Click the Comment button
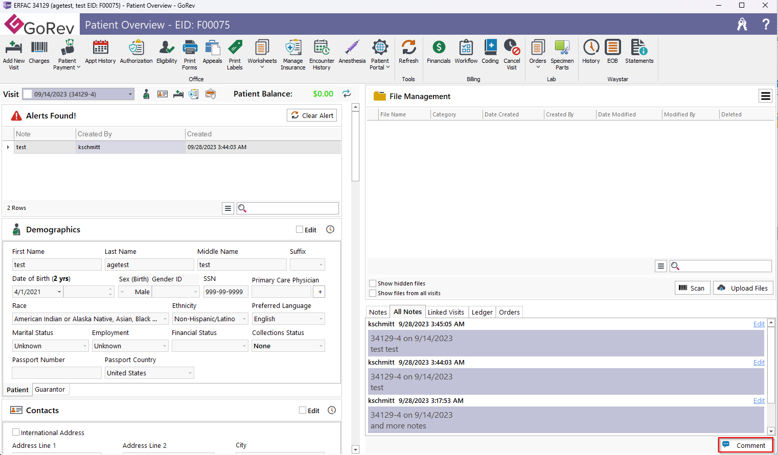 point(746,445)
